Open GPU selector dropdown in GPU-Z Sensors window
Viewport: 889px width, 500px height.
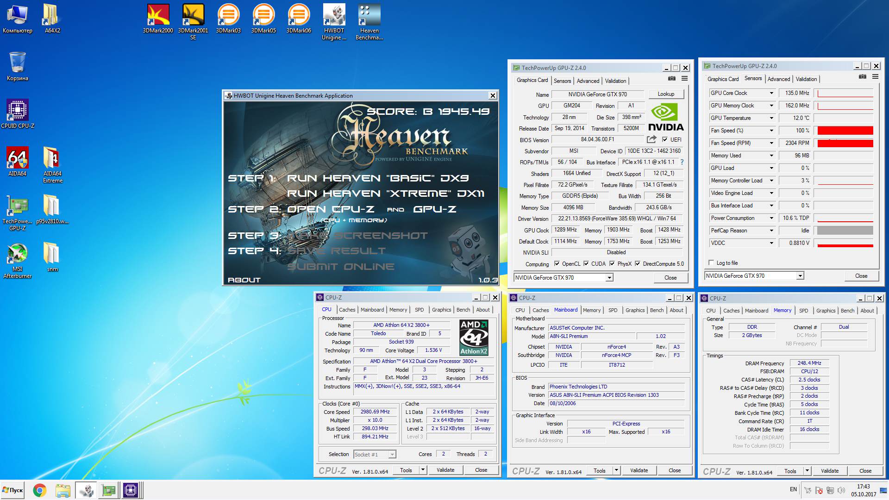[800, 276]
